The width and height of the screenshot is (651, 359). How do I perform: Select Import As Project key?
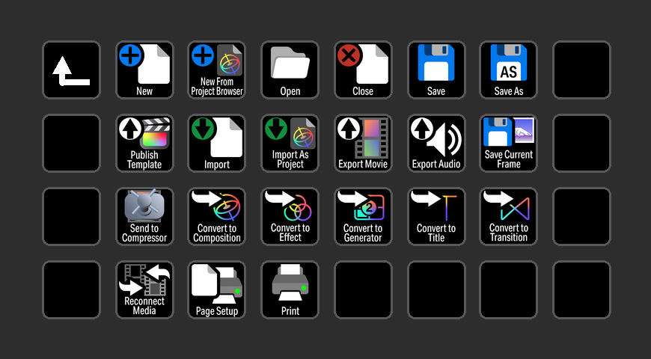click(x=290, y=143)
